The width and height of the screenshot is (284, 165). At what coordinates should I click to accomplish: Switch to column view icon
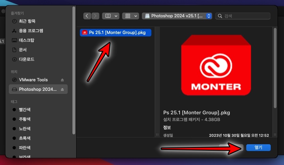coord(108,16)
